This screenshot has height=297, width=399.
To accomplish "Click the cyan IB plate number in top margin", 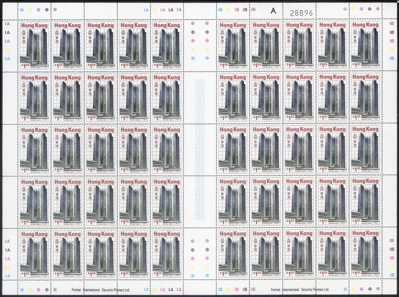I will coord(220,9).
